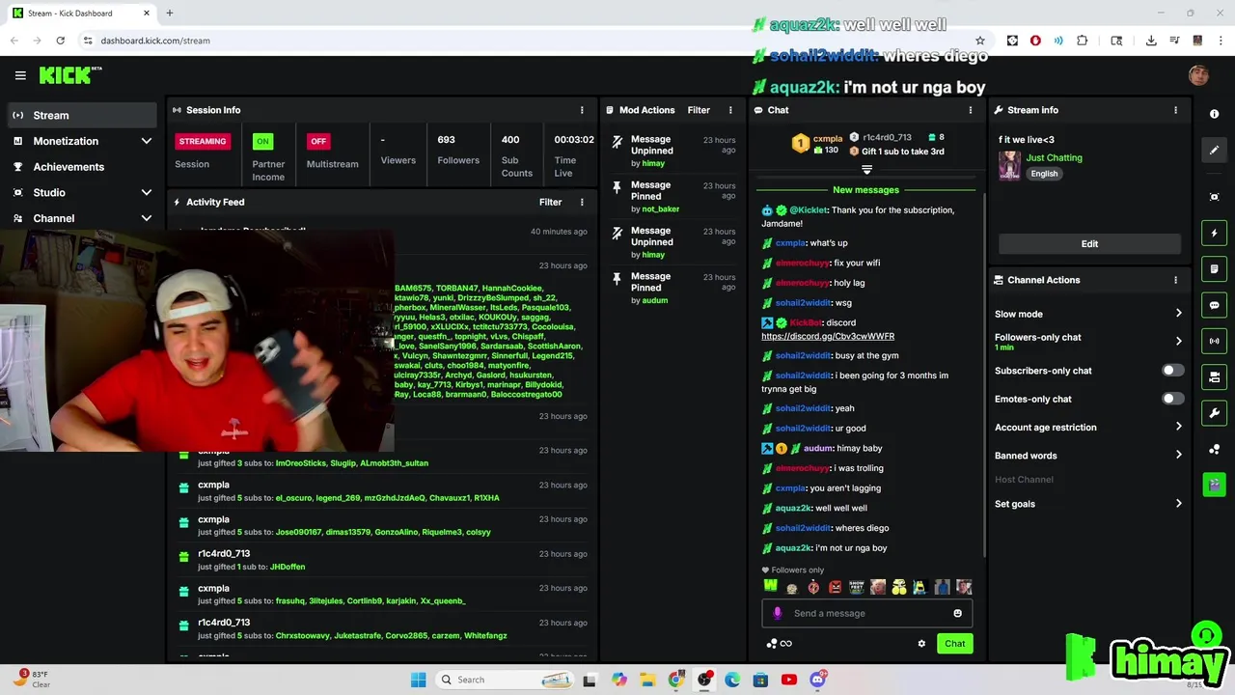Select the pencil edit icon in right sidebar

(1214, 150)
